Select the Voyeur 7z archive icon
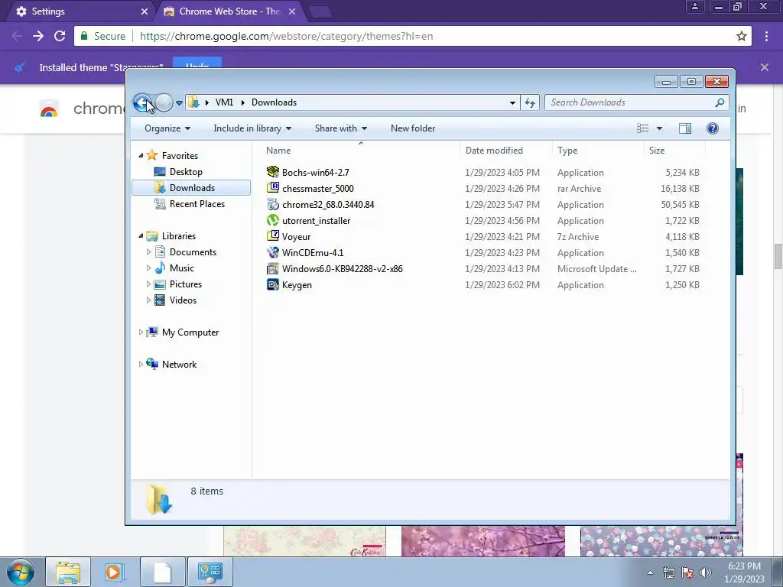Image resolution: width=783 pixels, height=587 pixels. [273, 236]
